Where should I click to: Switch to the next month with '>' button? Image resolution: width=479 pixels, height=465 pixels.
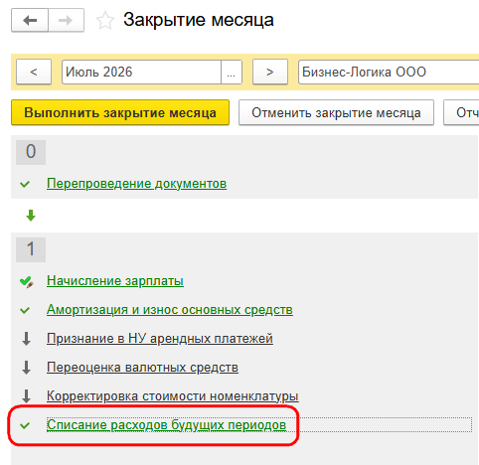(x=270, y=72)
